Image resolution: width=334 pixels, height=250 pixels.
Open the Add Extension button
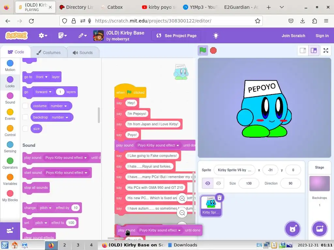click(10, 231)
